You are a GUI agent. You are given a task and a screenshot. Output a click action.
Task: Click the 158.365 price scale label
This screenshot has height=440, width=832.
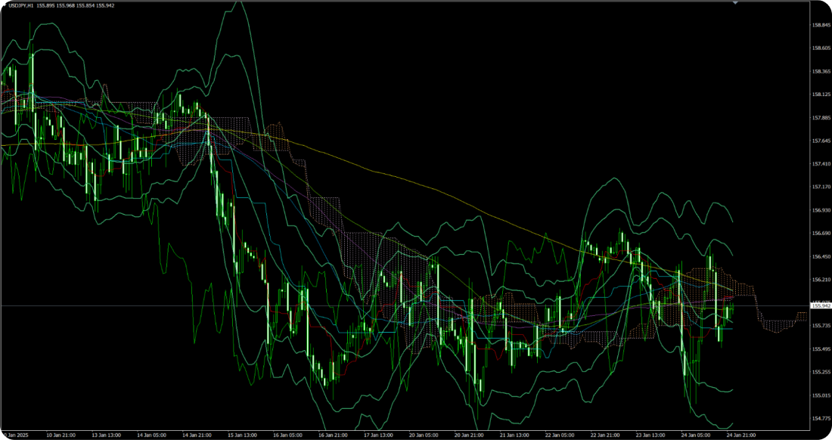click(821, 72)
